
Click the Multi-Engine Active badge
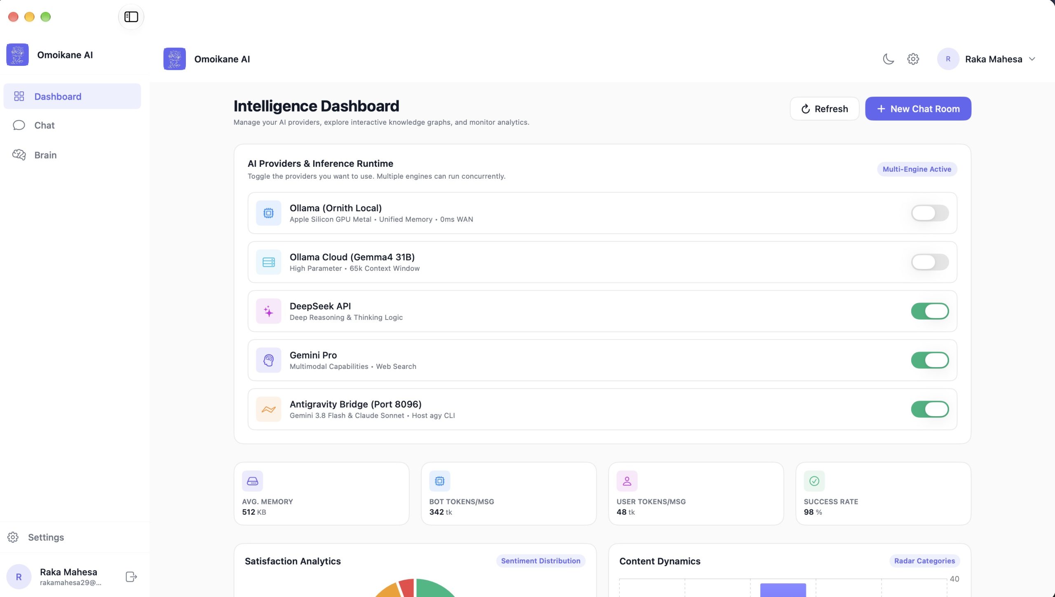(x=917, y=169)
